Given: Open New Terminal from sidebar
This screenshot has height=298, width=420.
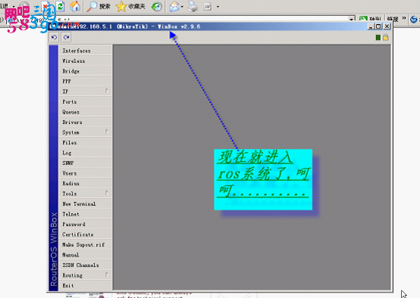Looking at the screenshot, I should click(x=85, y=203).
